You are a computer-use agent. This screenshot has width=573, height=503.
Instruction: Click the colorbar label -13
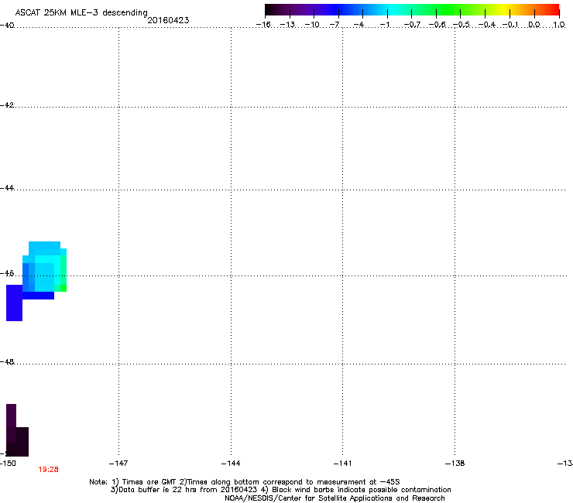click(x=287, y=25)
